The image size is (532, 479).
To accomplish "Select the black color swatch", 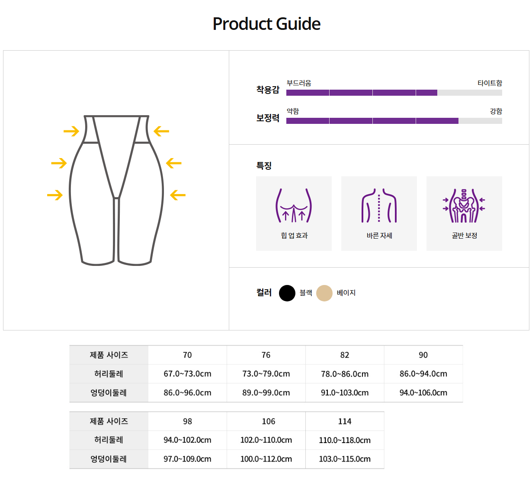I will click(287, 293).
